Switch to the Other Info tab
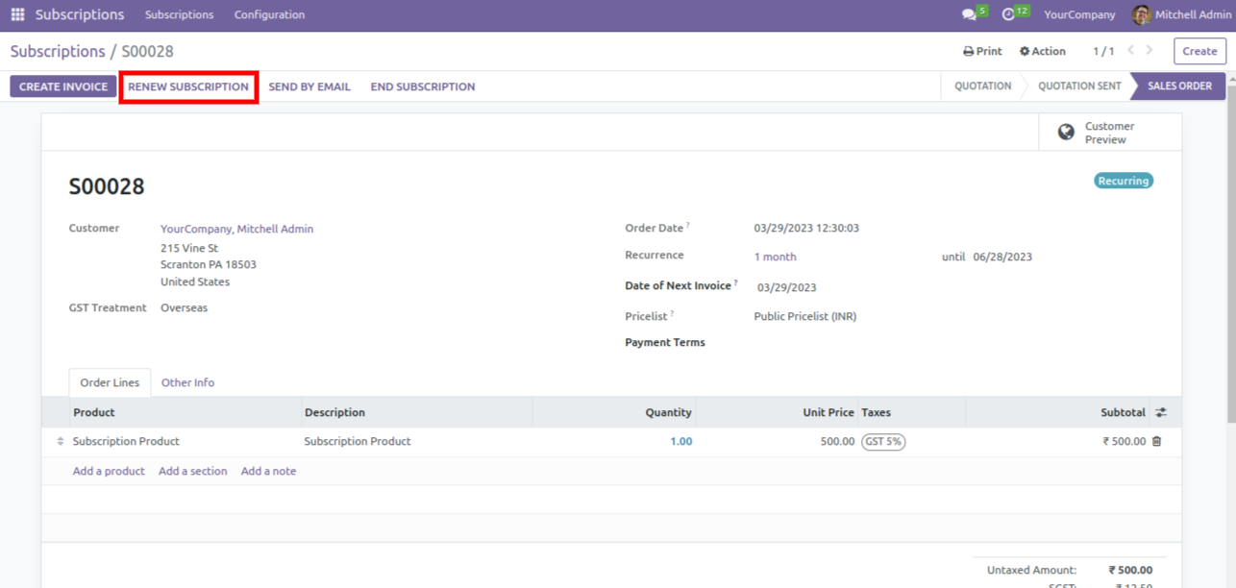Screen dimensions: 1236x588 [187, 383]
